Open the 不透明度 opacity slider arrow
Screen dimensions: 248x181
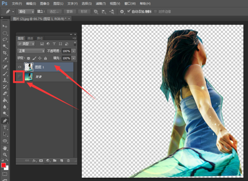pyautogui.click(x=74, y=51)
